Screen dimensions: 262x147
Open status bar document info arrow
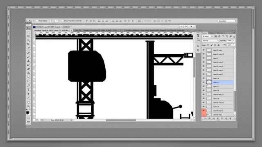[72, 120]
